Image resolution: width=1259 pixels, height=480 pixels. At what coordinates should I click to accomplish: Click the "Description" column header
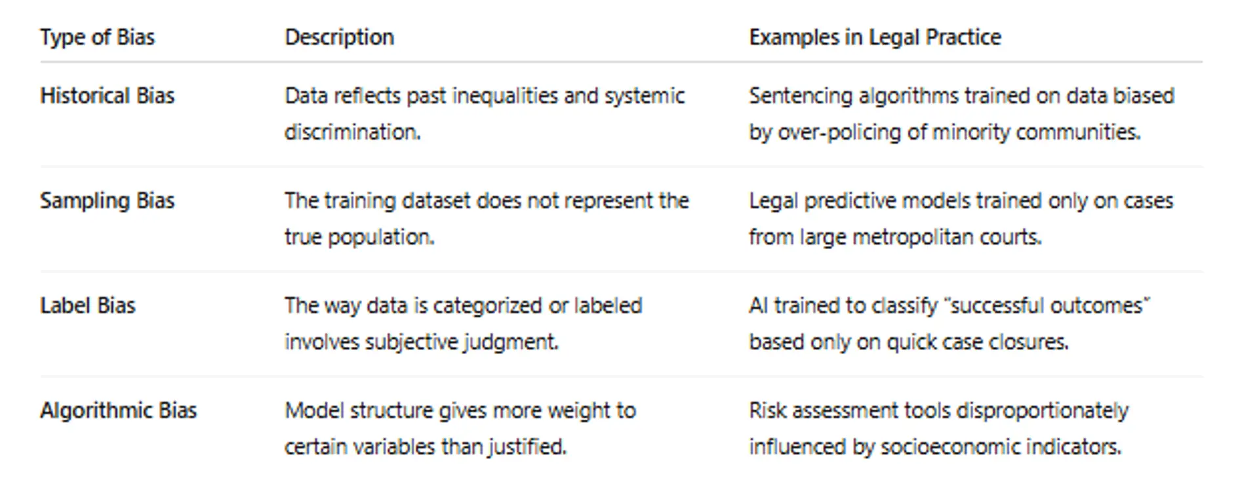click(x=339, y=37)
